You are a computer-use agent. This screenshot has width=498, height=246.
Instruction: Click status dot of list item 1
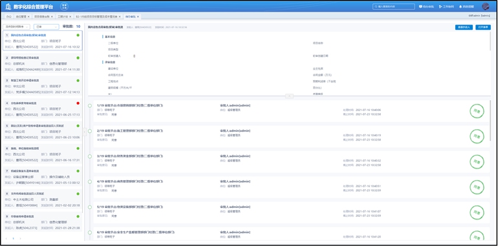coord(78,35)
